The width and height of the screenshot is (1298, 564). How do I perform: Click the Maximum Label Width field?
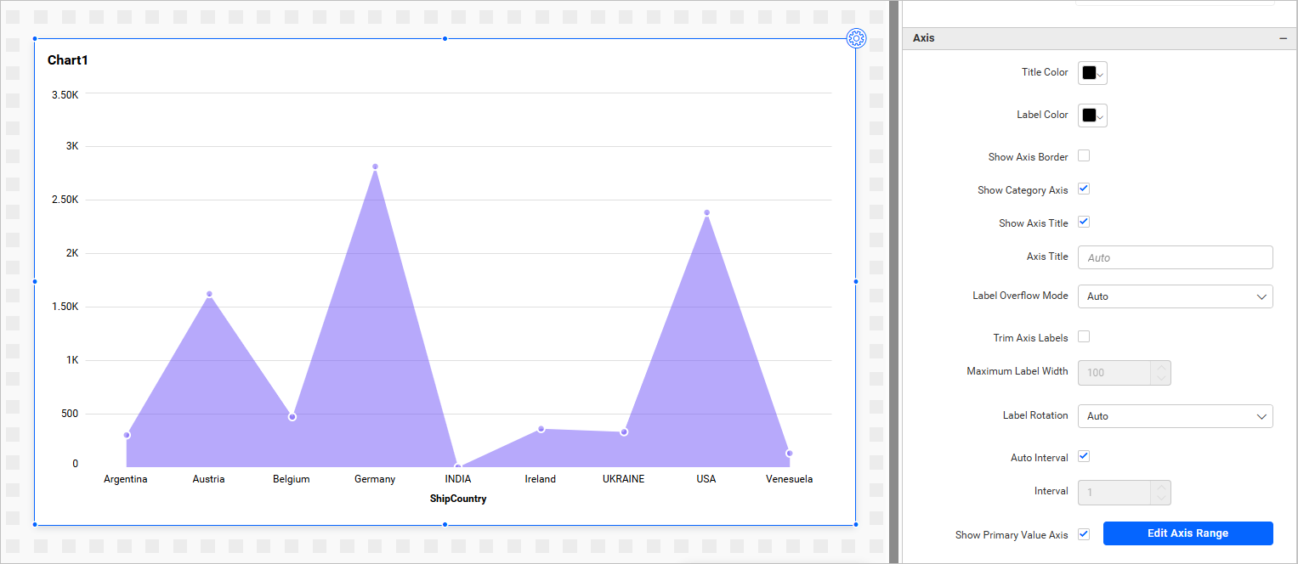(x=1115, y=373)
